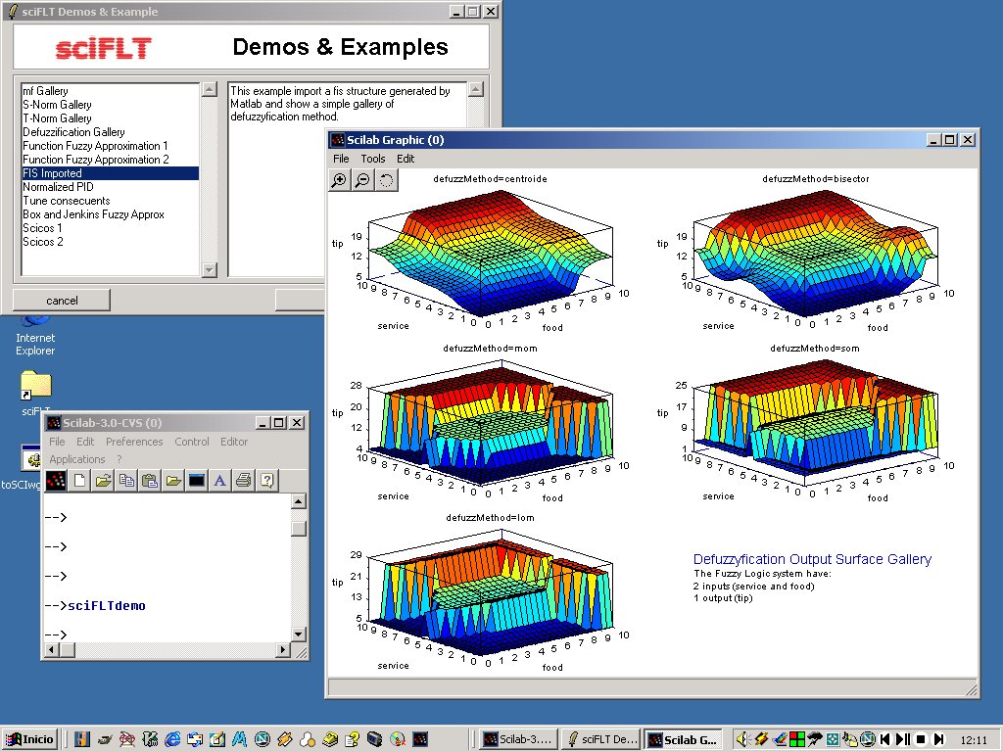
Task: Click Scilab console horizontal scrollbar right arrow
Action: (x=283, y=650)
